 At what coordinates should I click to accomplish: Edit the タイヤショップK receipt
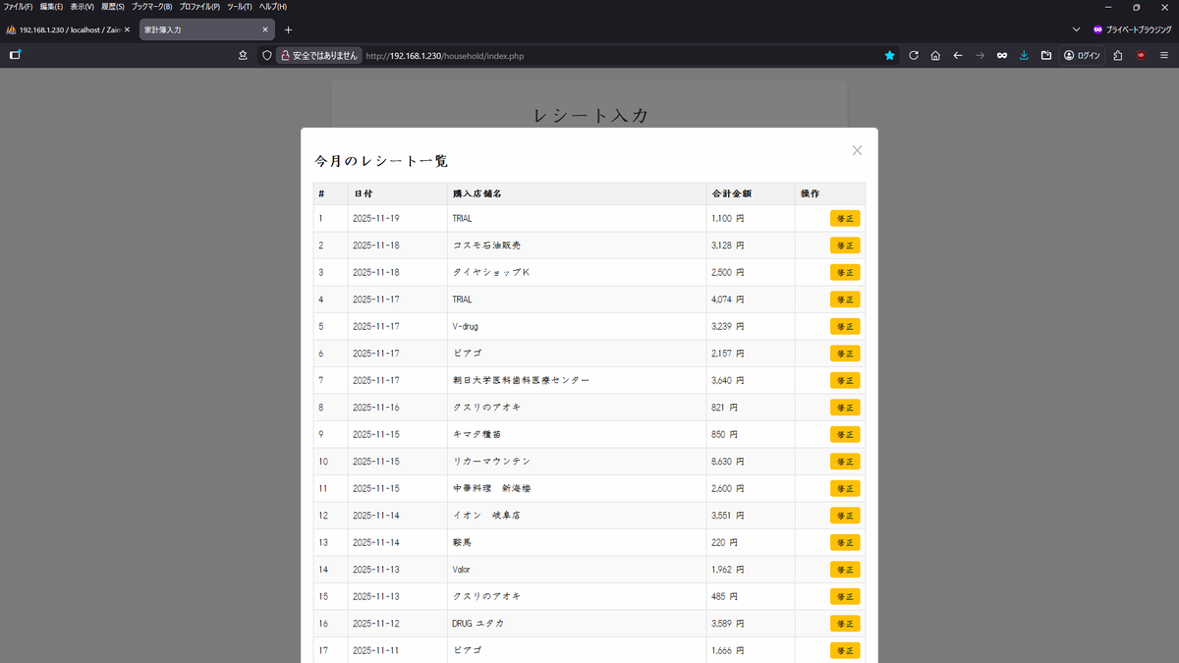tap(845, 272)
